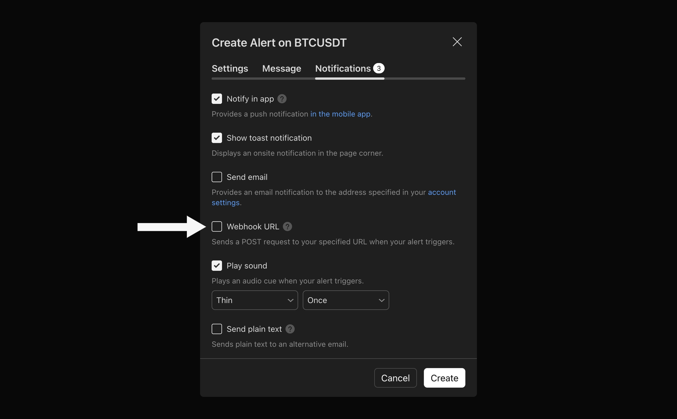Image resolution: width=677 pixels, height=419 pixels.
Task: Turn off Play sound checkbox
Action: pos(217,266)
